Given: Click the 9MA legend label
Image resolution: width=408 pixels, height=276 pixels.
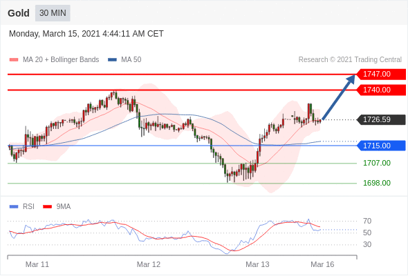Looking at the screenshot, I should 64,207.
